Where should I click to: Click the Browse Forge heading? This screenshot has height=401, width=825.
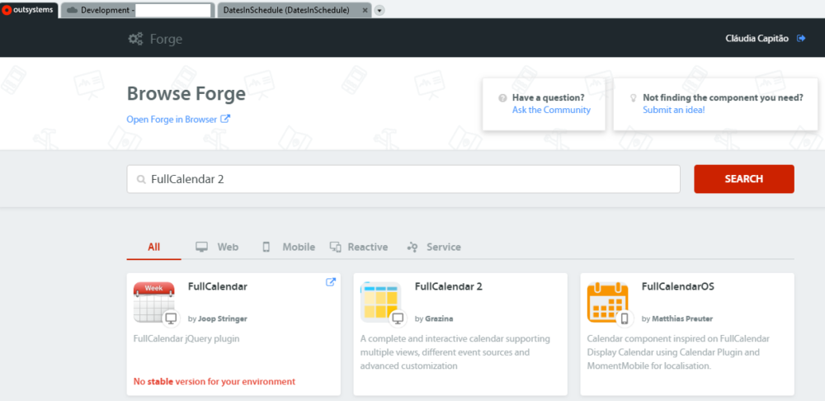pos(186,94)
